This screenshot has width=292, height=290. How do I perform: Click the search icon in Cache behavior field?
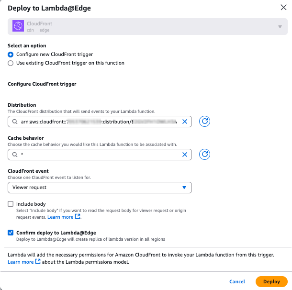(15, 155)
